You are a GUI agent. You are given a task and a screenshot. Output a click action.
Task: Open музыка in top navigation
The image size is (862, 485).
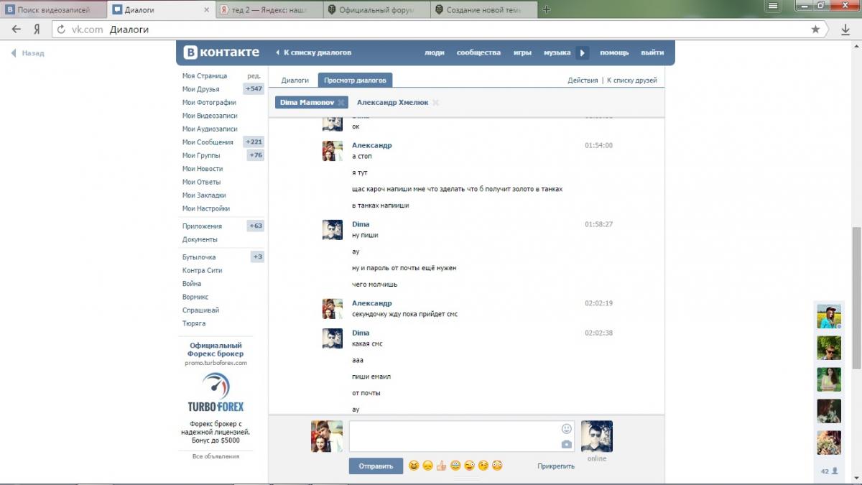[557, 52]
